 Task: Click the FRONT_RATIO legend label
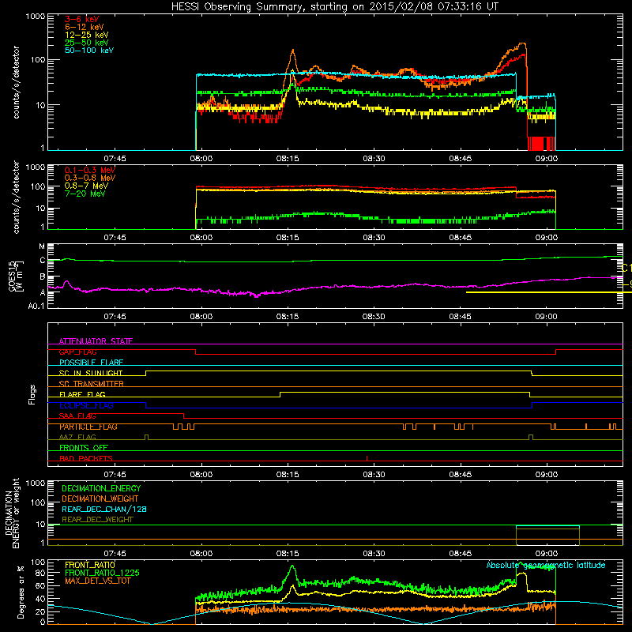pos(90,565)
